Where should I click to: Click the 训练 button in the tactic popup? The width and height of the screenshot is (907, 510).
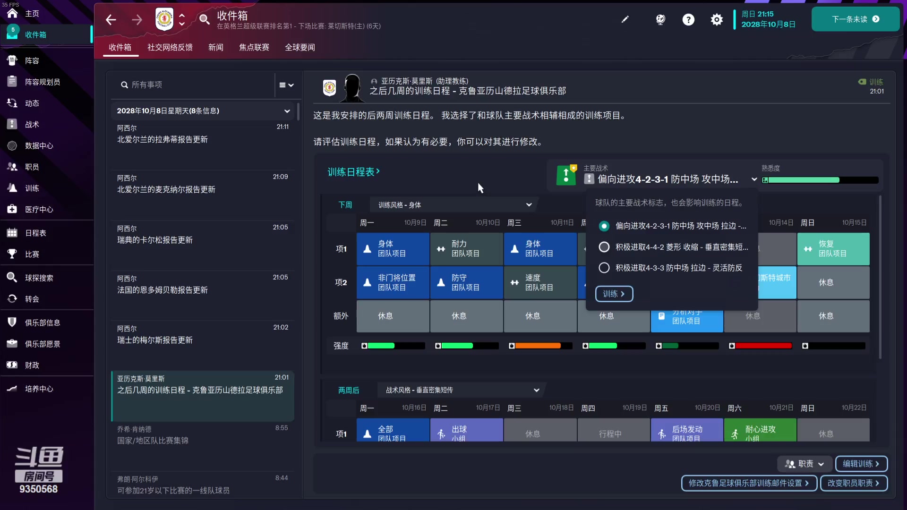tap(614, 294)
